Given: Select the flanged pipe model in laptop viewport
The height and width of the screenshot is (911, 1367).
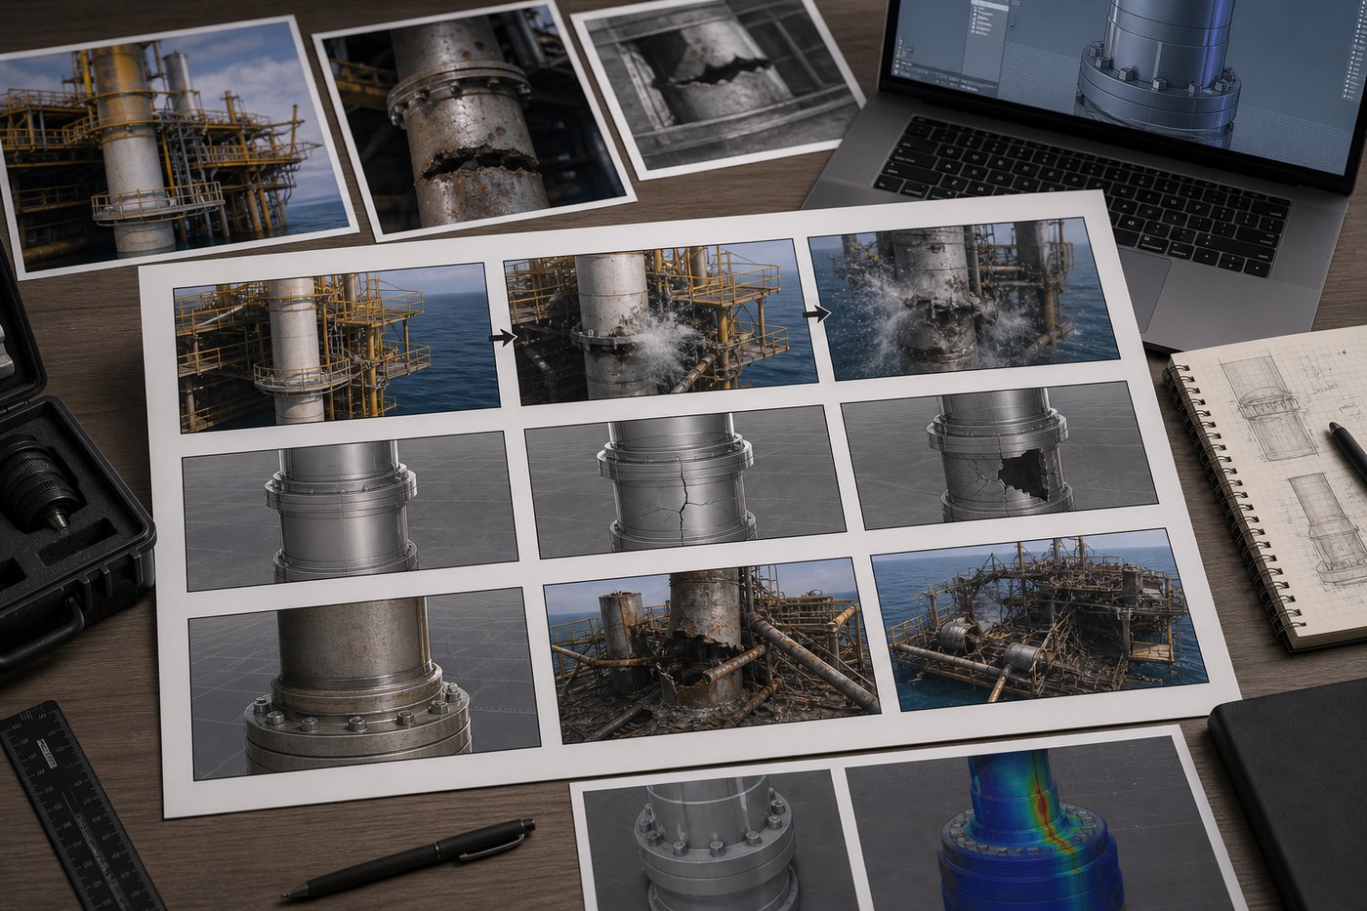Looking at the screenshot, I should coord(1158,71).
